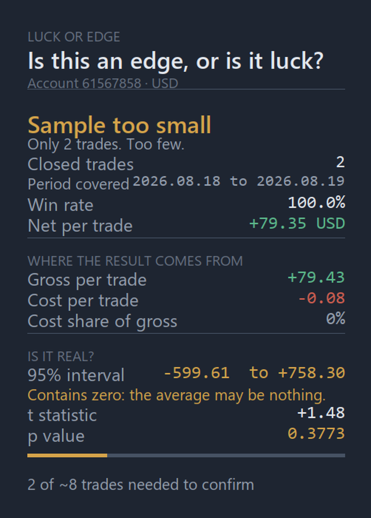The image size is (371, 518).
Task: Click the 'WHERE THE RESULT COMES FROM' section header
Action: coord(135,261)
